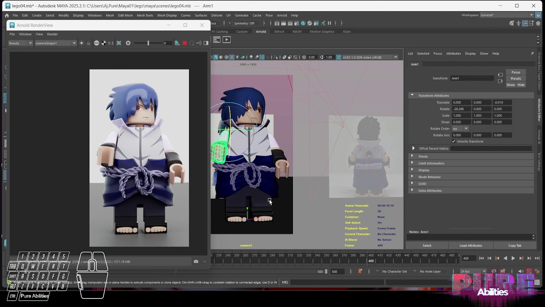
Task: Open the ACES 1.0 SDR-video view transform dropdown
Action: pos(370,57)
